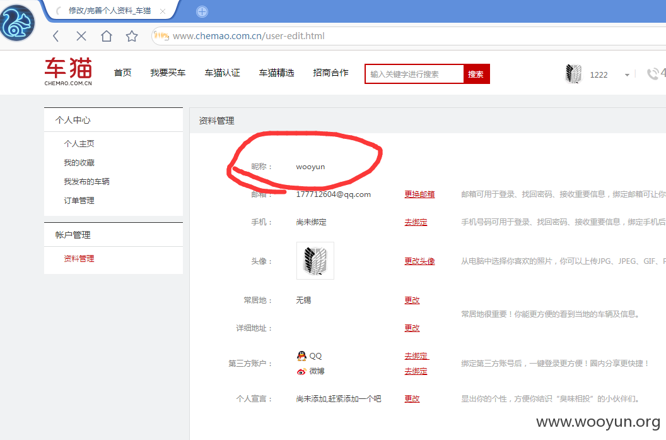Open 首页 in the navigation menu
666x440 pixels.
pyautogui.click(x=123, y=73)
